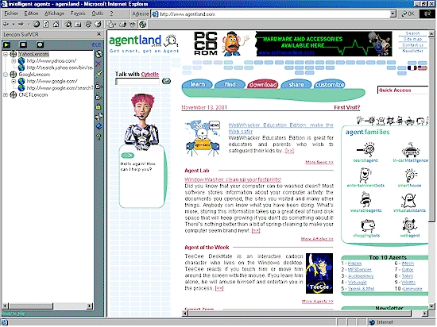The width and height of the screenshot is (437, 327).
Task: Click the SurfVCR speech bubble icon
Action: 40,44
